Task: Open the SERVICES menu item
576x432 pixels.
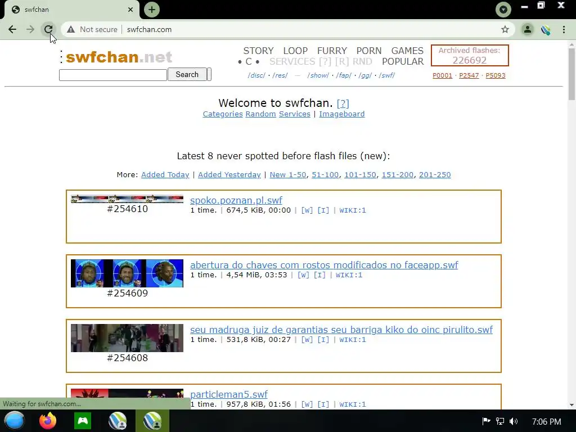Action: pos(292,61)
